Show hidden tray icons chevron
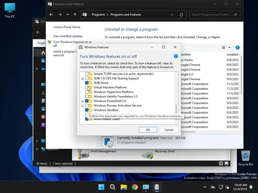Image resolution: width=258 pixels, height=193 pixels. point(205,187)
